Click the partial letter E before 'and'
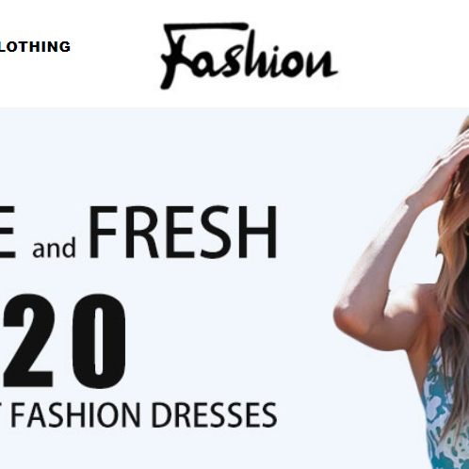Screen dimensions: 469x469 point(8,233)
